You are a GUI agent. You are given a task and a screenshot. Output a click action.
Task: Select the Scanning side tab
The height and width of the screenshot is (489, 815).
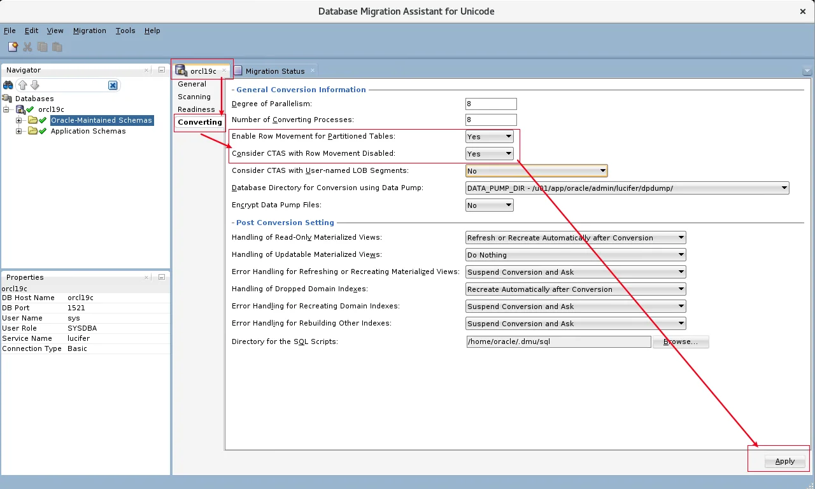[x=194, y=97]
